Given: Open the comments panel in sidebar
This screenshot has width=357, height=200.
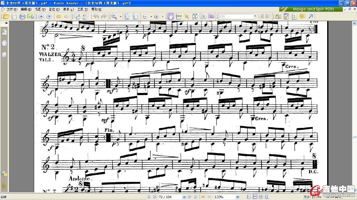Looking at the screenshot, I should pos(4,174).
